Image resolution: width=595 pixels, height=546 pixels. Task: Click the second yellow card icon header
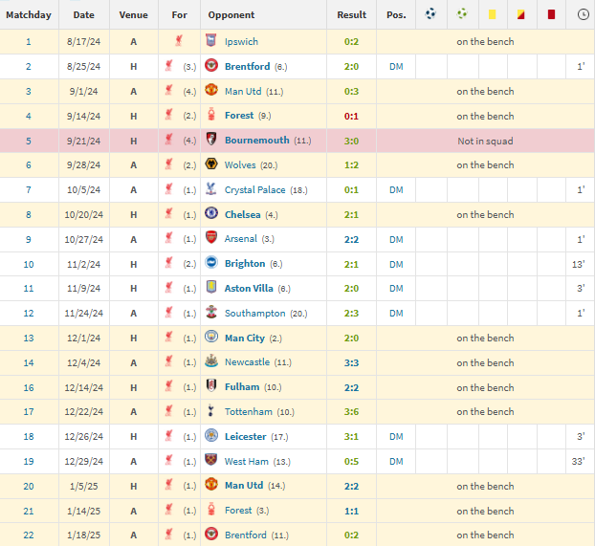click(x=520, y=14)
